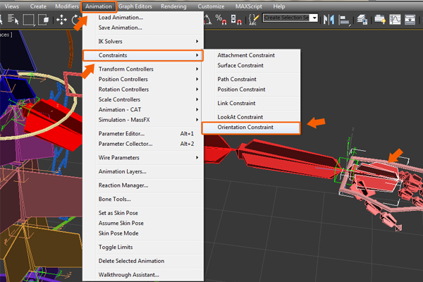Open the Layer Manager icon

click(362, 20)
